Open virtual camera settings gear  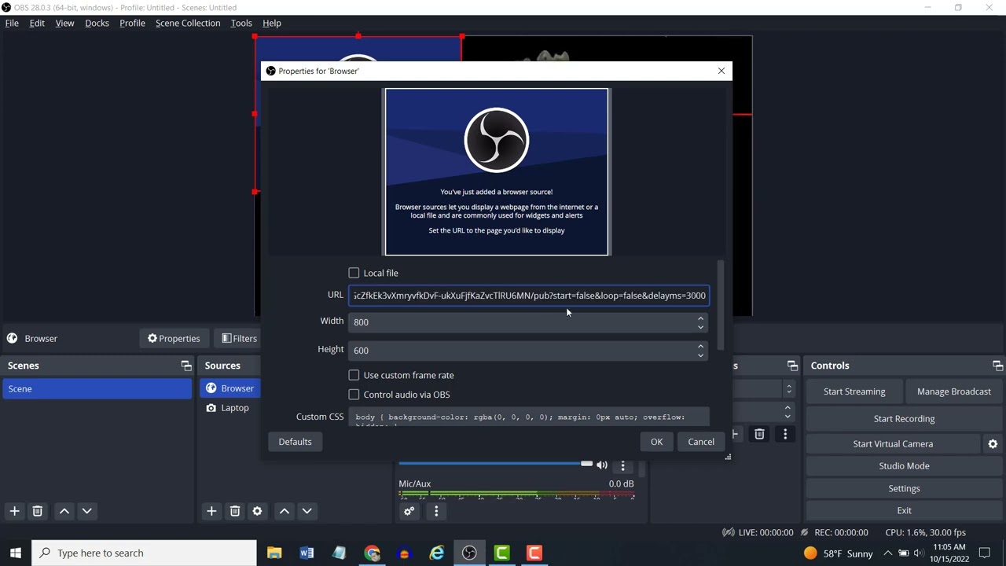(993, 444)
